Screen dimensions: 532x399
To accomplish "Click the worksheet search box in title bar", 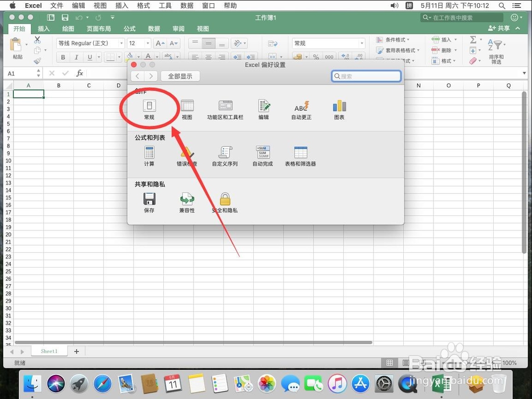I will point(461,18).
